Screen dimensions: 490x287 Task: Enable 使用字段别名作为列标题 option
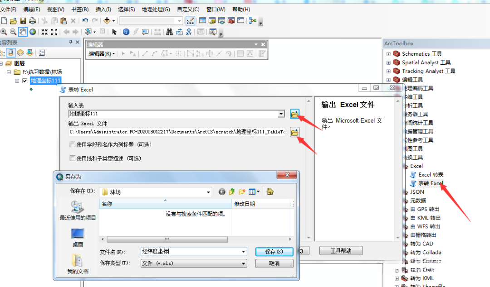pos(72,145)
